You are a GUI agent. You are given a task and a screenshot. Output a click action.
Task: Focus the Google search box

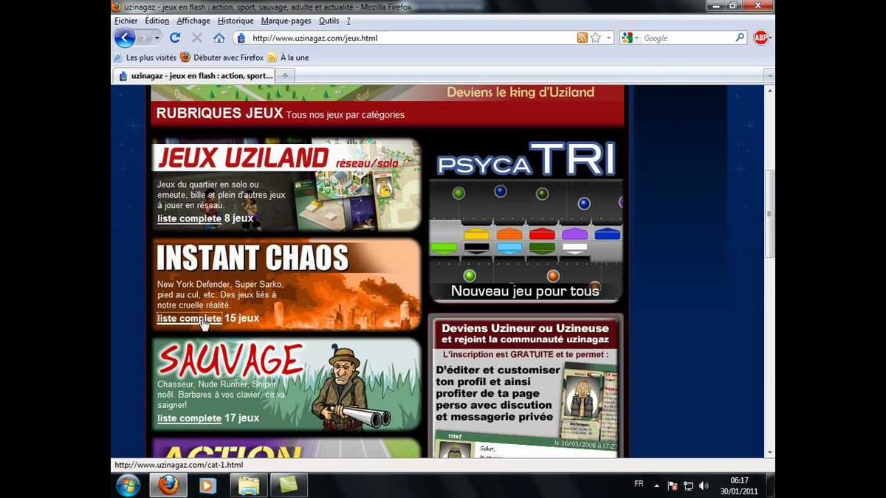point(687,38)
